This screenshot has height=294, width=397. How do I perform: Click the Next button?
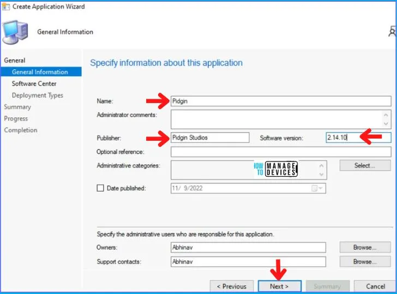click(x=280, y=286)
